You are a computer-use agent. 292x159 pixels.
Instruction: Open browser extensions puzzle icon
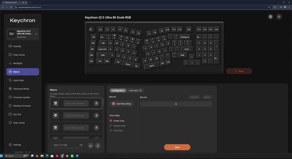point(275,7)
